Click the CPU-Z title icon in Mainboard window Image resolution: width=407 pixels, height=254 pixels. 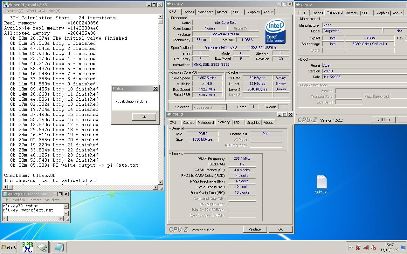[298, 5]
